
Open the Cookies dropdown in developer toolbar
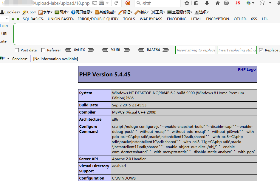10,12
